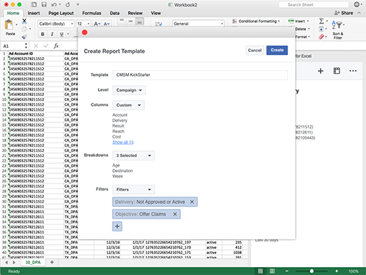Open the Filters dropdown
366x275 pixels.
134,190
